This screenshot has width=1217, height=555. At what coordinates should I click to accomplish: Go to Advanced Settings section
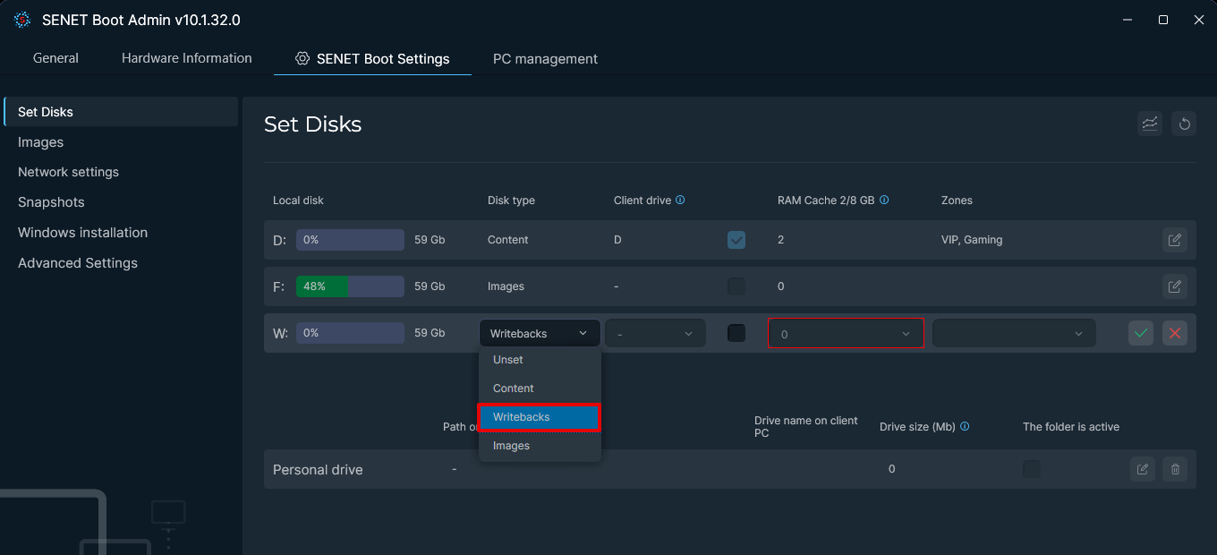[78, 263]
